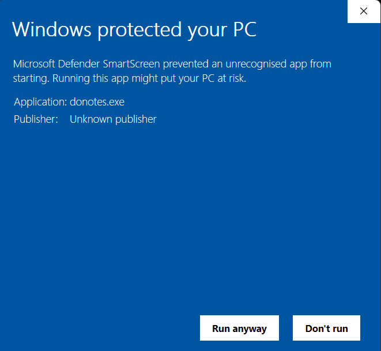This screenshot has width=381, height=351.
Task: Click the word "protected" in the heading
Action: (135, 30)
